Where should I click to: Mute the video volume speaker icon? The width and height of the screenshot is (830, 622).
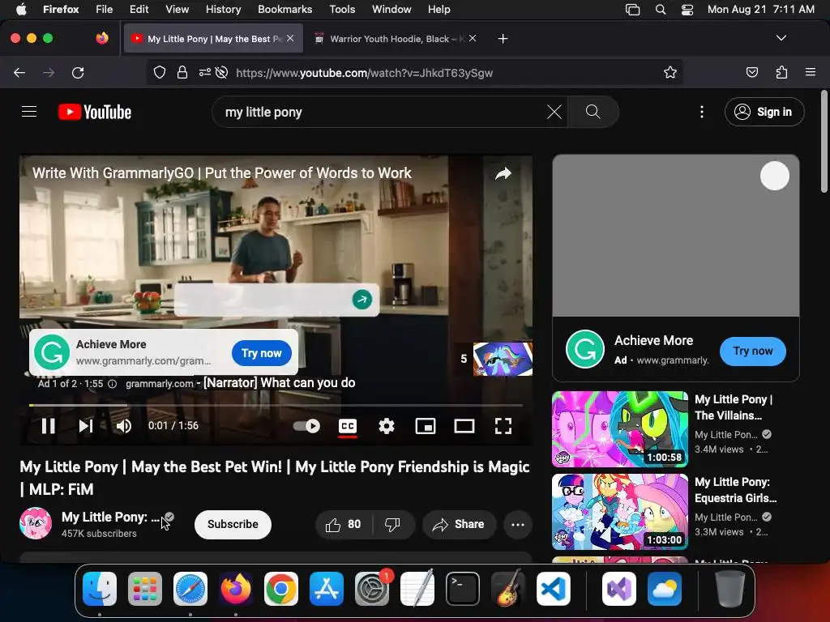pos(123,426)
